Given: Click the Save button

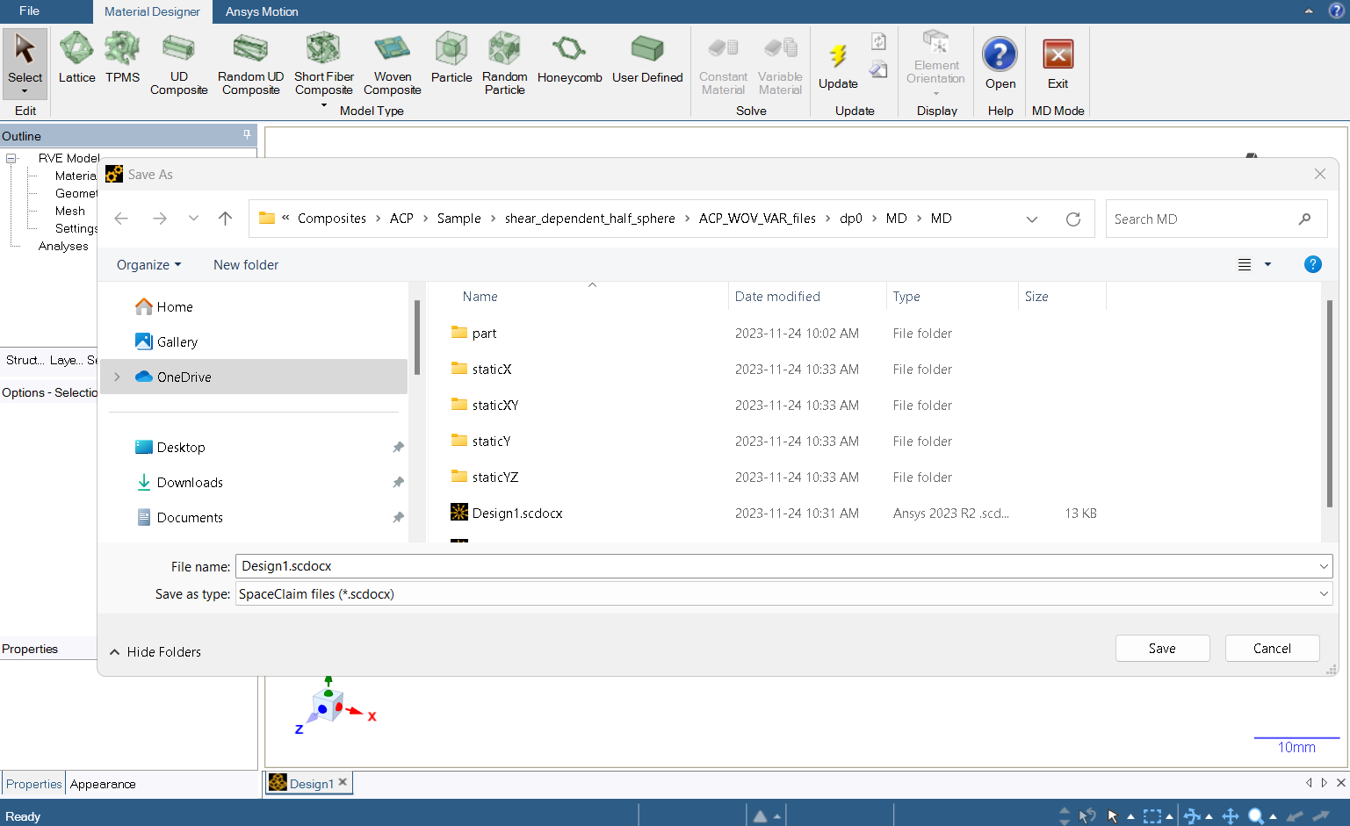Looking at the screenshot, I should [1162, 649].
